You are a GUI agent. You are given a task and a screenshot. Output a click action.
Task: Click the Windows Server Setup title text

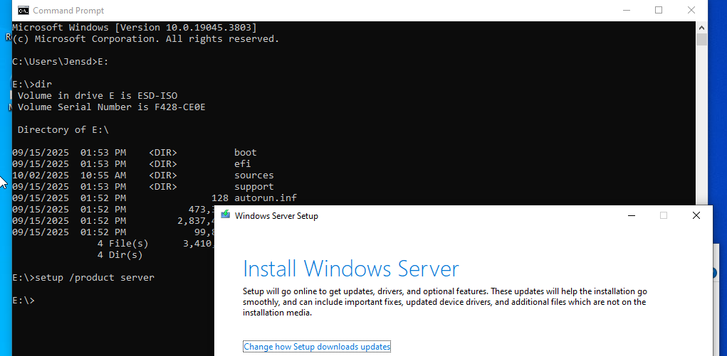point(276,216)
